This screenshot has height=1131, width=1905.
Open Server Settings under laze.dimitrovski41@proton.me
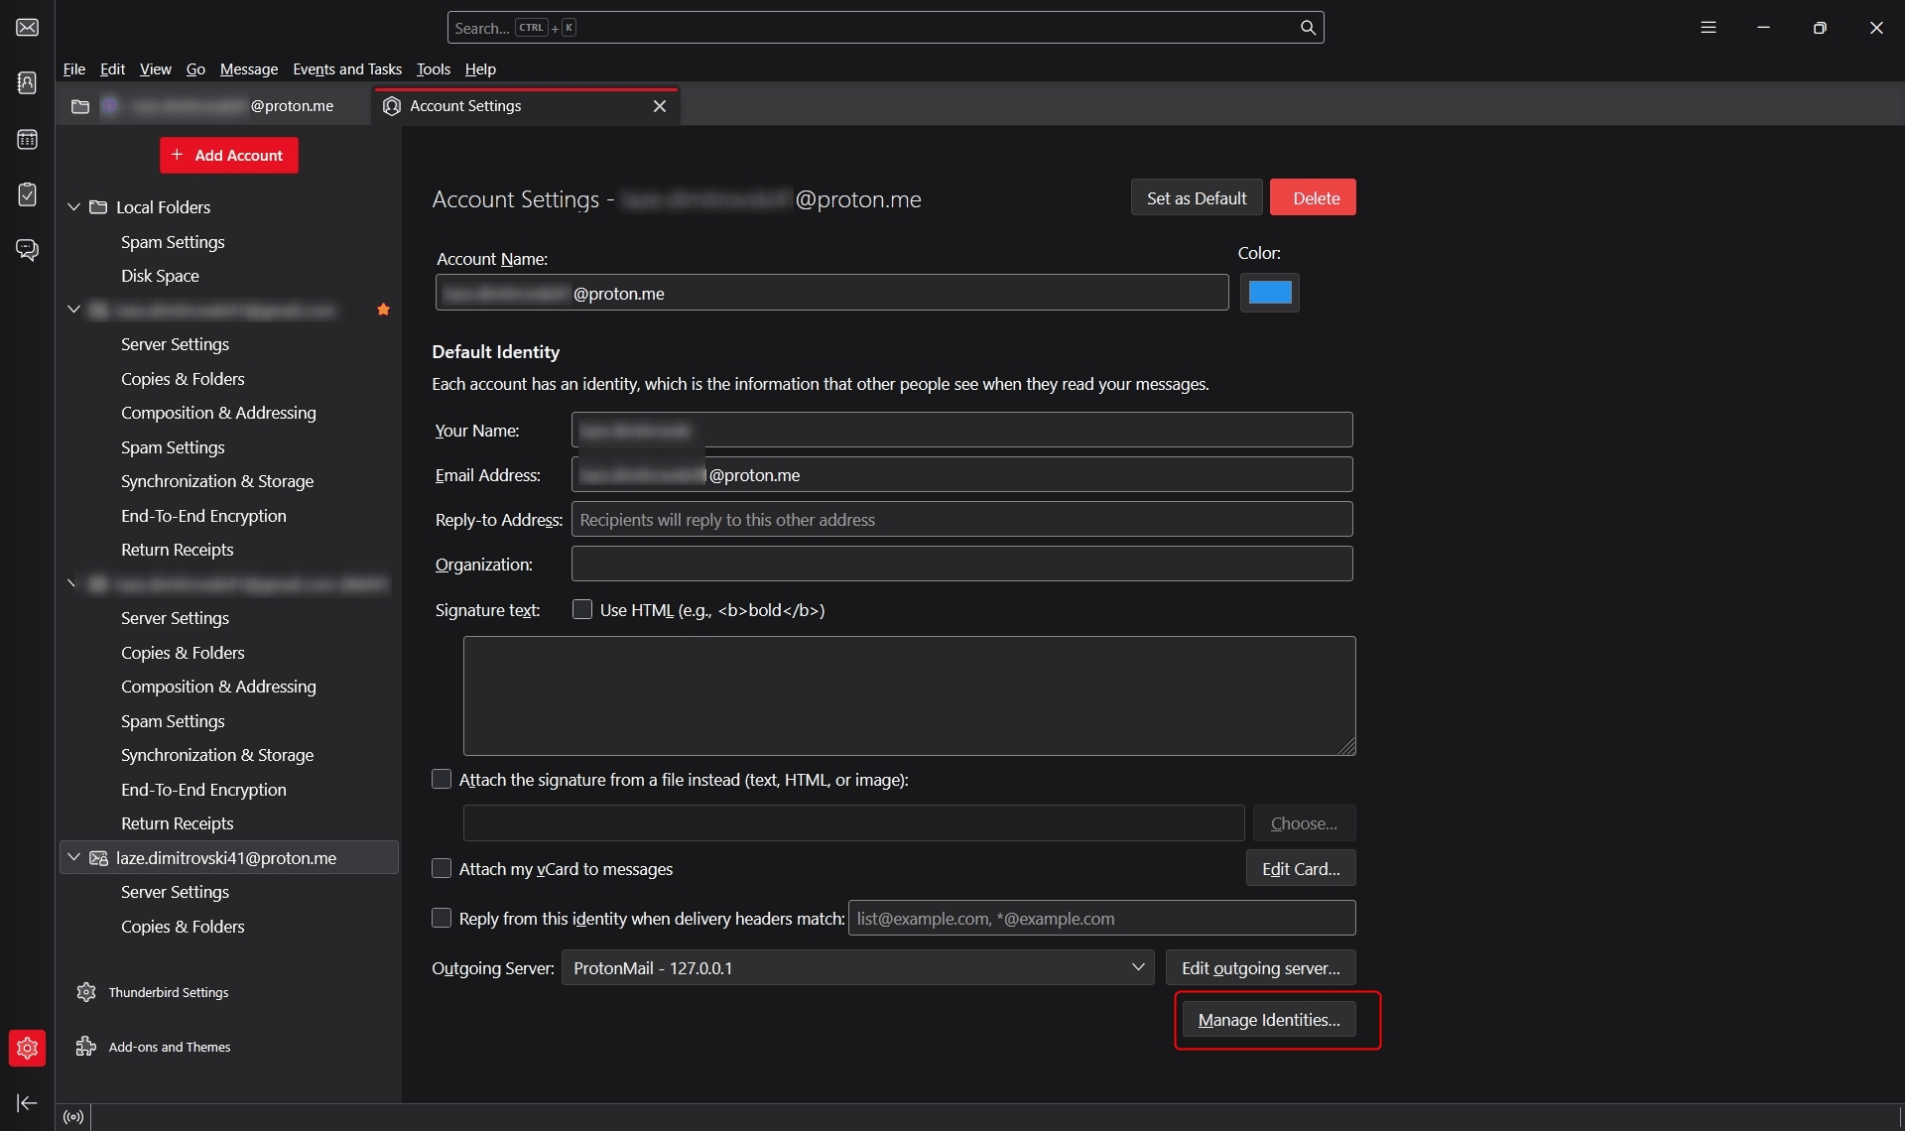(175, 892)
